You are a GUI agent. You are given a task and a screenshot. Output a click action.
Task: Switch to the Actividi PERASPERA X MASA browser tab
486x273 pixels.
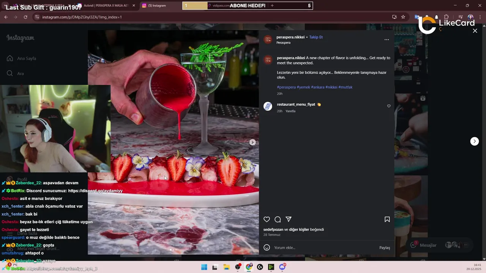[x=107, y=6]
